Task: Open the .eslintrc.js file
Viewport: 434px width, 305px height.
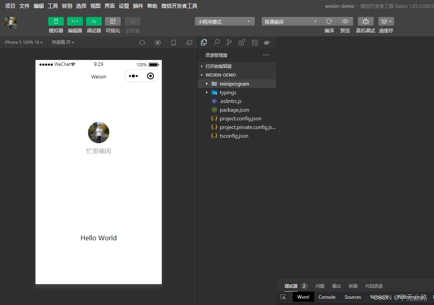Action: [237, 101]
